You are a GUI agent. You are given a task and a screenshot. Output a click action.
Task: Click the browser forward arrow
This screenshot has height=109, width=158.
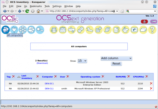pyautogui.click(x=12, y=11)
